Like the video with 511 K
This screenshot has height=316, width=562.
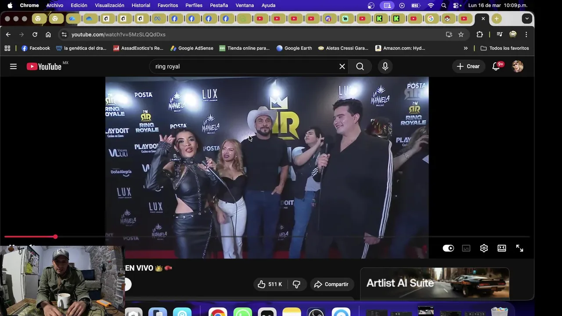[x=270, y=284]
